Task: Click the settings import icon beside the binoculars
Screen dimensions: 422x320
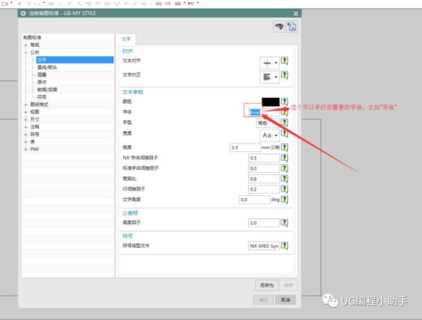Action: point(291,27)
